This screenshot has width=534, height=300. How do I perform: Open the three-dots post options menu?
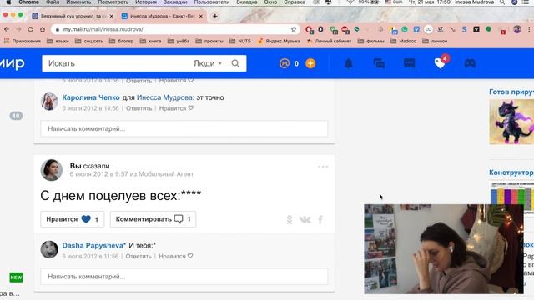[x=323, y=167]
